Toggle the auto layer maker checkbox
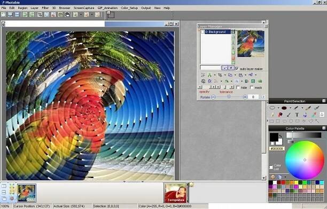Viewport: 327px width, 209px height. coord(237,68)
